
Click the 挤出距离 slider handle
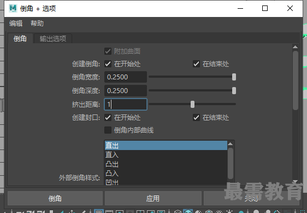click(192, 104)
